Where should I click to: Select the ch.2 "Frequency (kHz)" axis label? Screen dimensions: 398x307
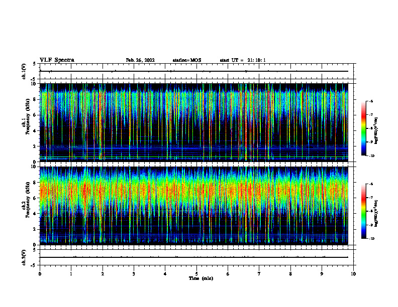coord(28,200)
